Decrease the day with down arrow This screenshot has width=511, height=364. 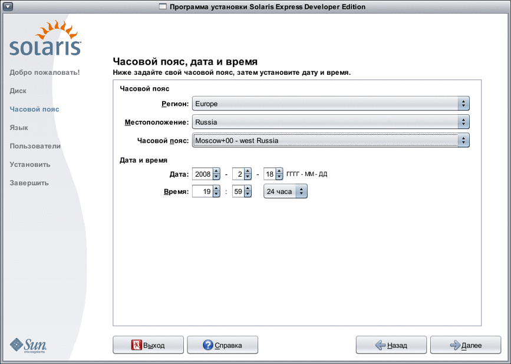[x=279, y=177]
